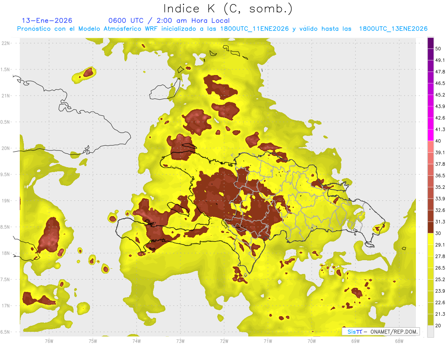Click the '22N' latitude label
The height and width of the screenshot is (346, 448).
click(6, 43)
